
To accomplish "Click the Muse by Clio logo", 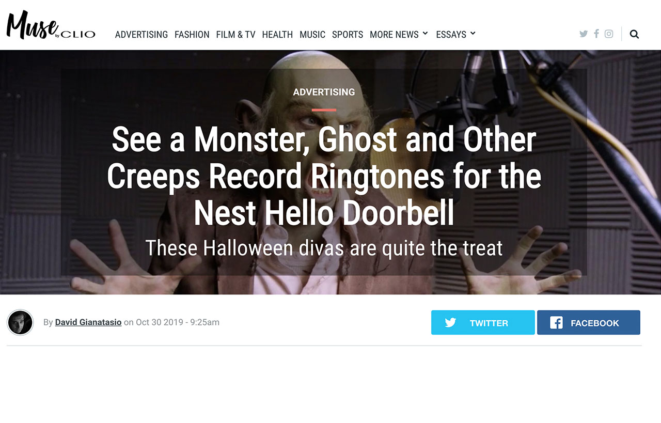I will pyautogui.click(x=51, y=25).
